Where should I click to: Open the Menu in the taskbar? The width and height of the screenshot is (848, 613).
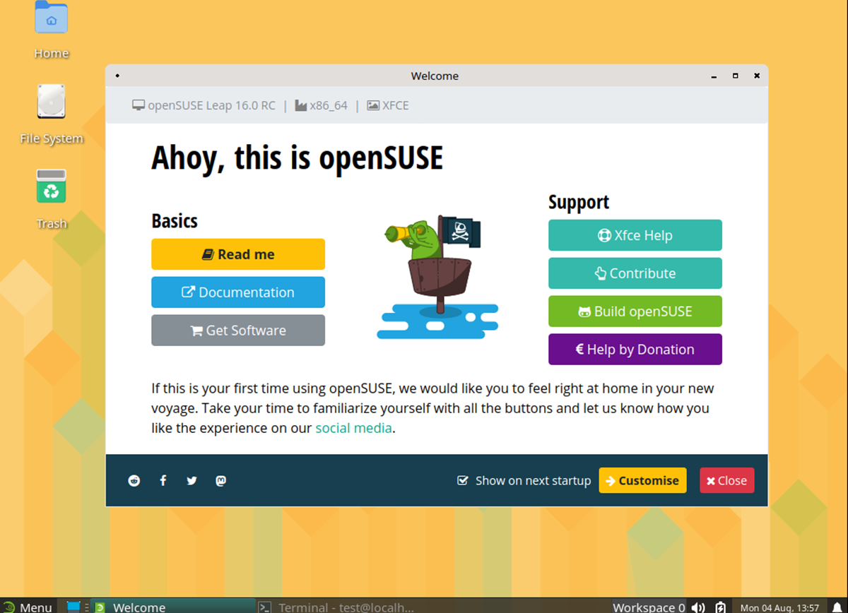(30, 607)
